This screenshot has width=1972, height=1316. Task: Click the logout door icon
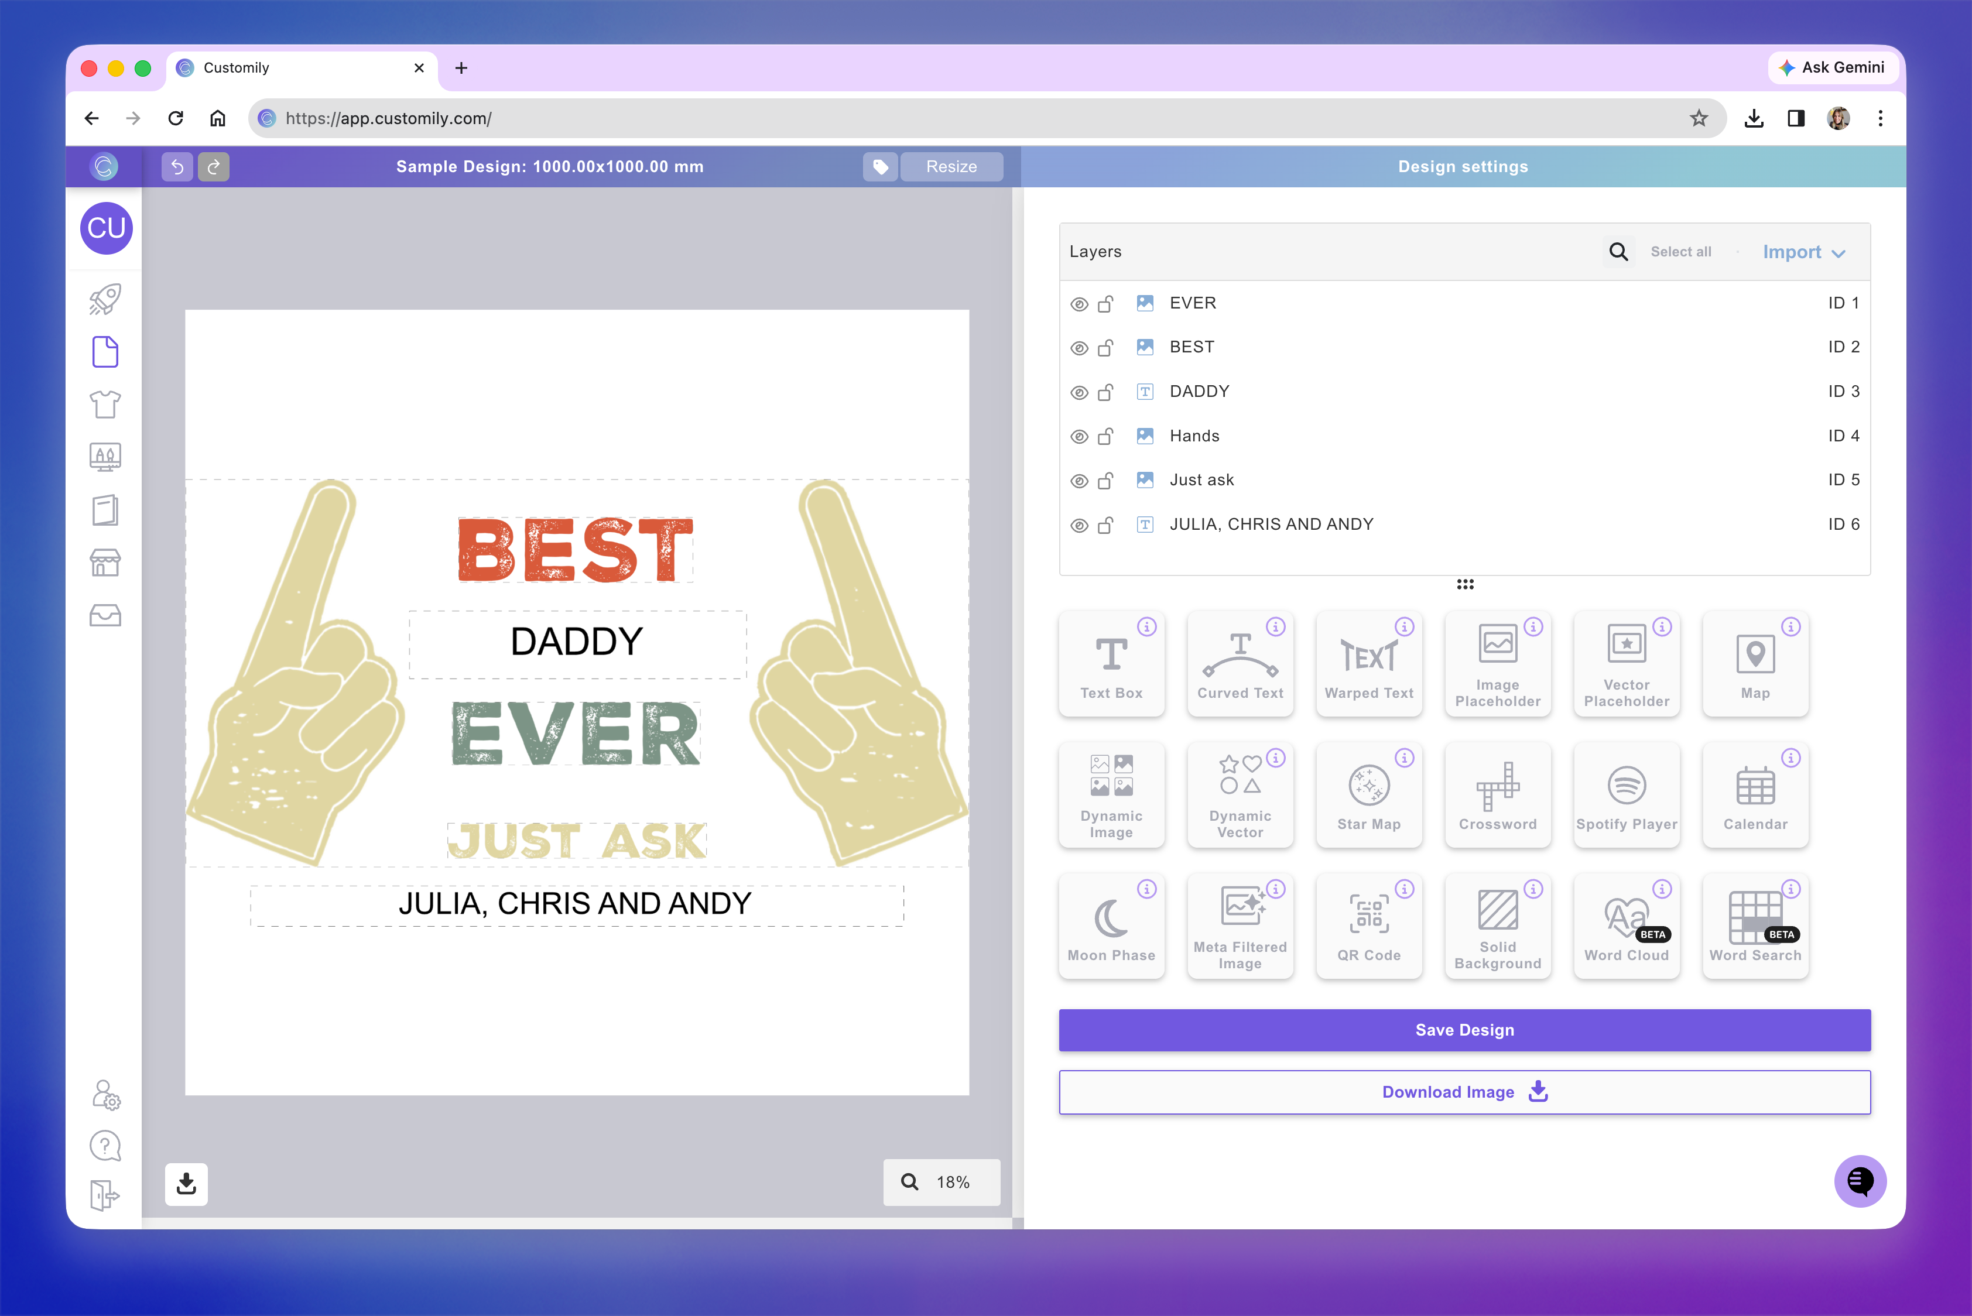coord(105,1195)
